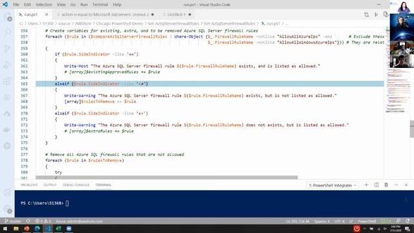Click PowerShell version 7.0 indicator

point(386,221)
